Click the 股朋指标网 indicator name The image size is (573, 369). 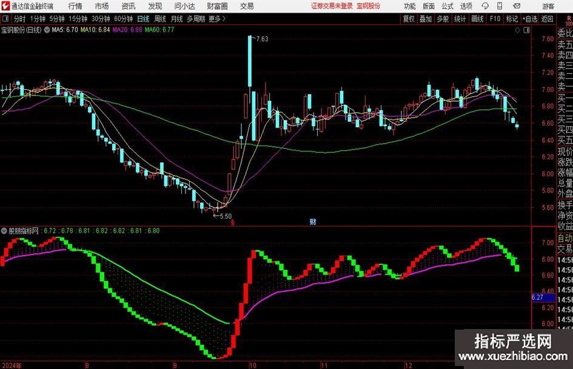coord(24,231)
